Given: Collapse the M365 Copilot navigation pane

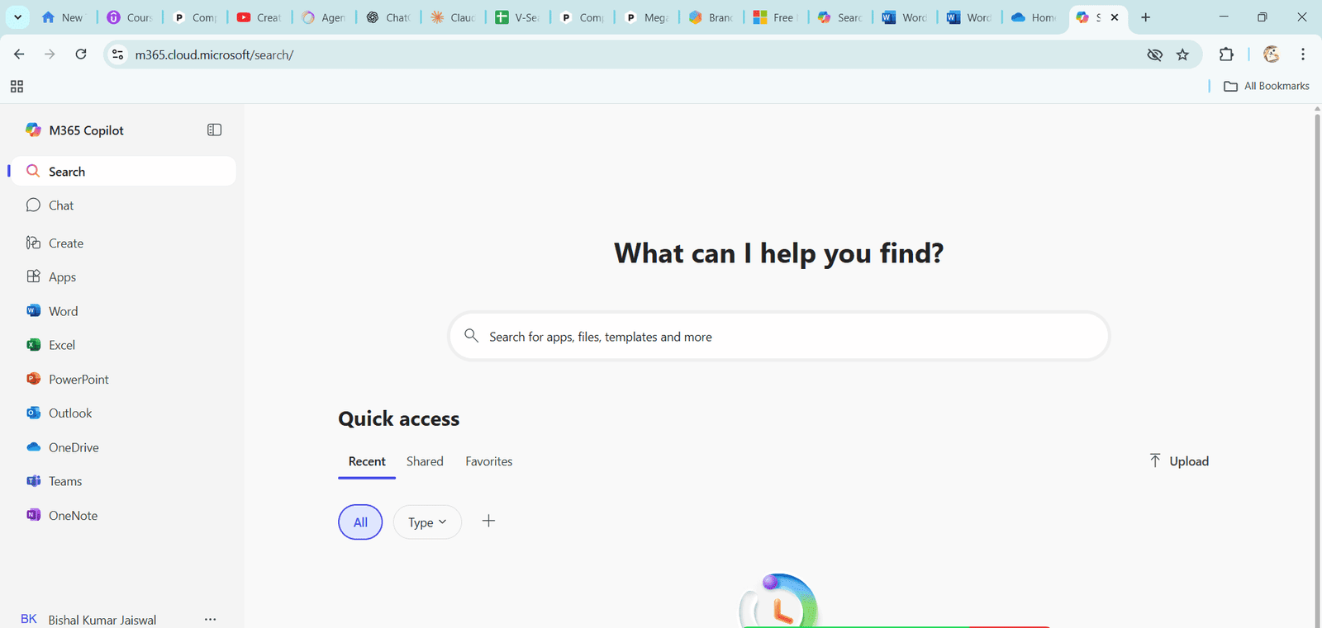Looking at the screenshot, I should 214,130.
